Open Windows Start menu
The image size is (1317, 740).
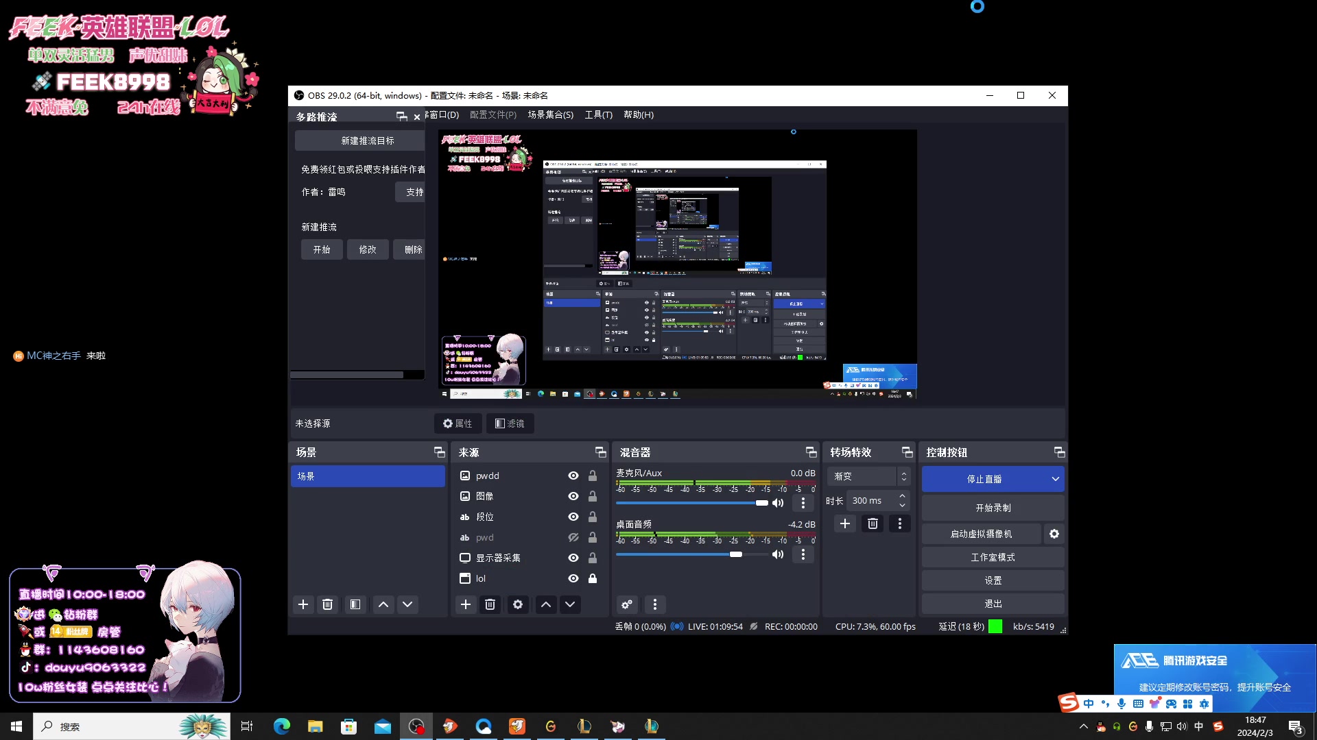[x=16, y=726]
